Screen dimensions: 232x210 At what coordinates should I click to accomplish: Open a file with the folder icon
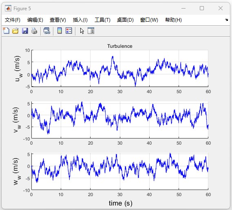15,31
